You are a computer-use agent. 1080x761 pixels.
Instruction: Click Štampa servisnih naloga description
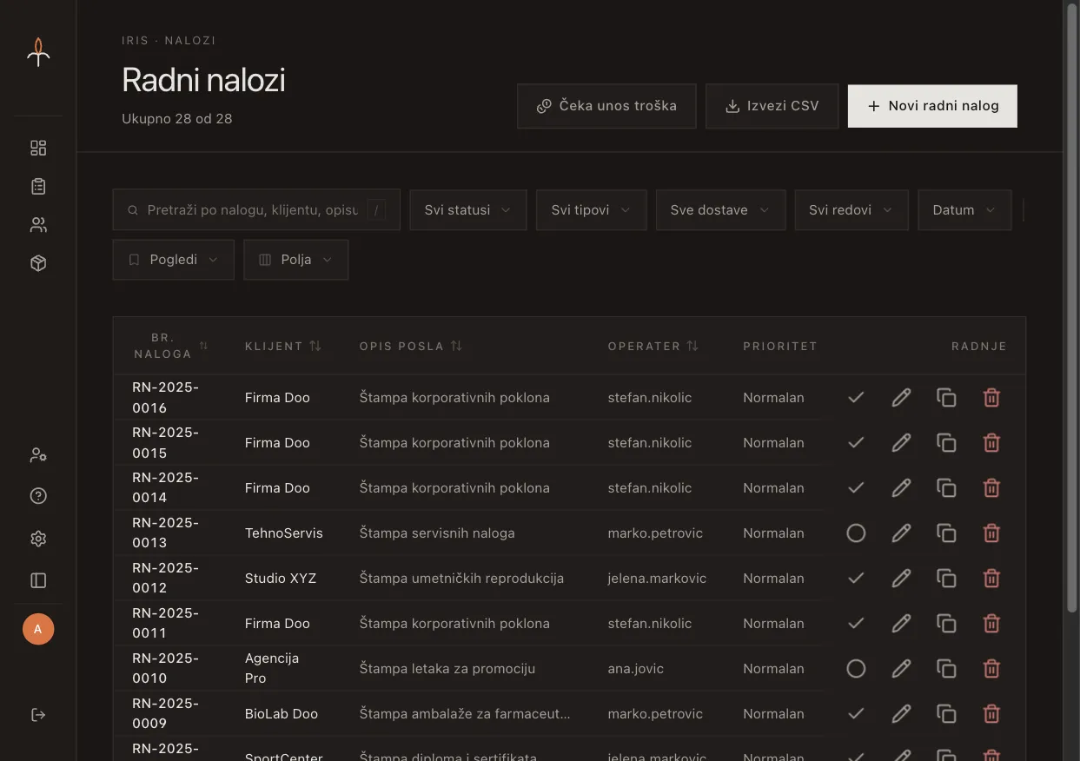(437, 533)
